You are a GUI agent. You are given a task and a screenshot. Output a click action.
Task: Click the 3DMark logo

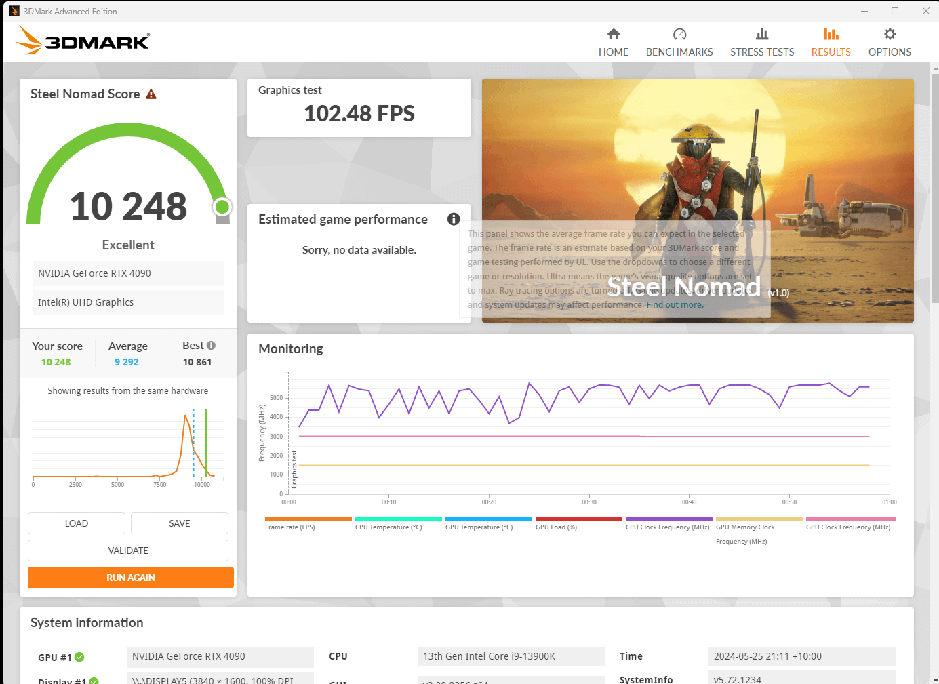83,40
